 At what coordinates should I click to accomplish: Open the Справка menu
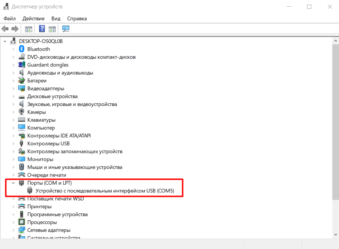click(77, 19)
